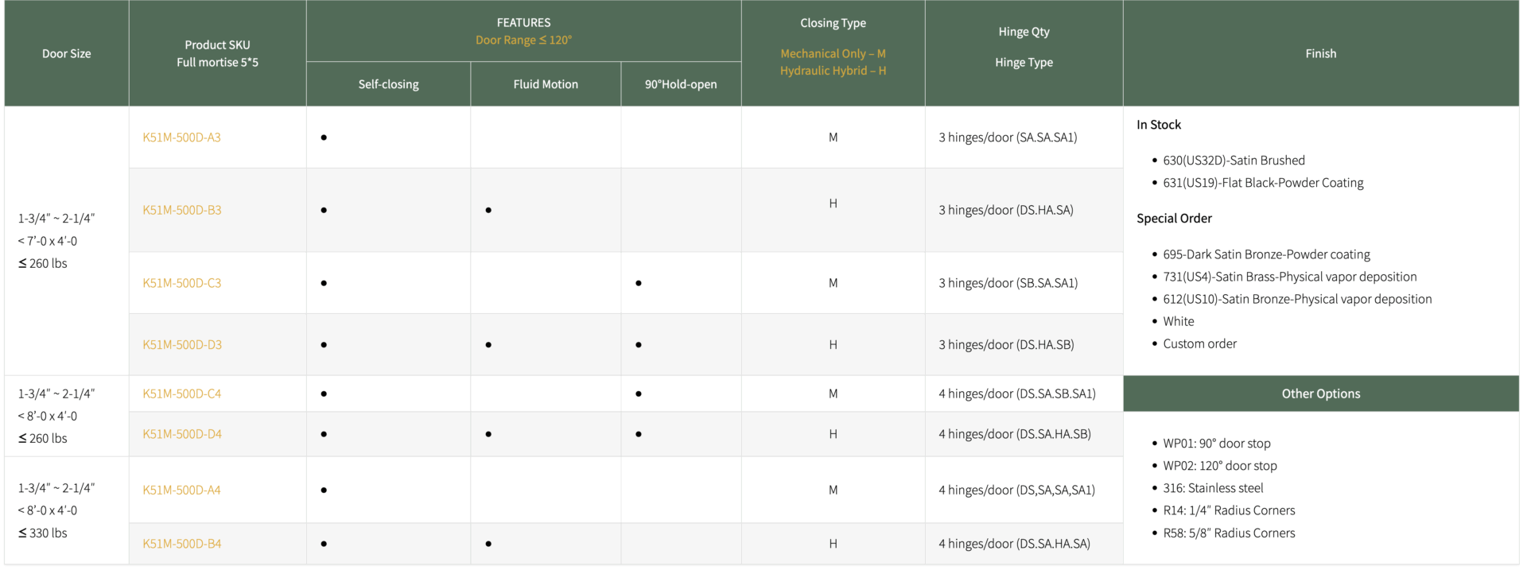Click the Hinge Type header text
Viewport: 1527px width, 570px height.
pos(1024,62)
